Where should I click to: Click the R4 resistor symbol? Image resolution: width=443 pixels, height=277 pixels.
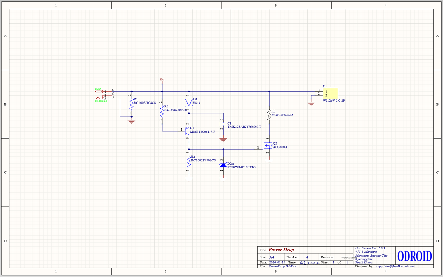coord(189,161)
